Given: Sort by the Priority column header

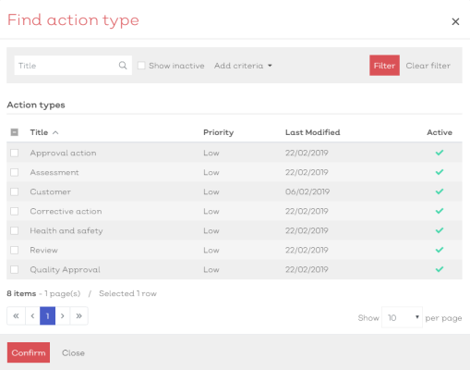Looking at the screenshot, I should pos(219,132).
